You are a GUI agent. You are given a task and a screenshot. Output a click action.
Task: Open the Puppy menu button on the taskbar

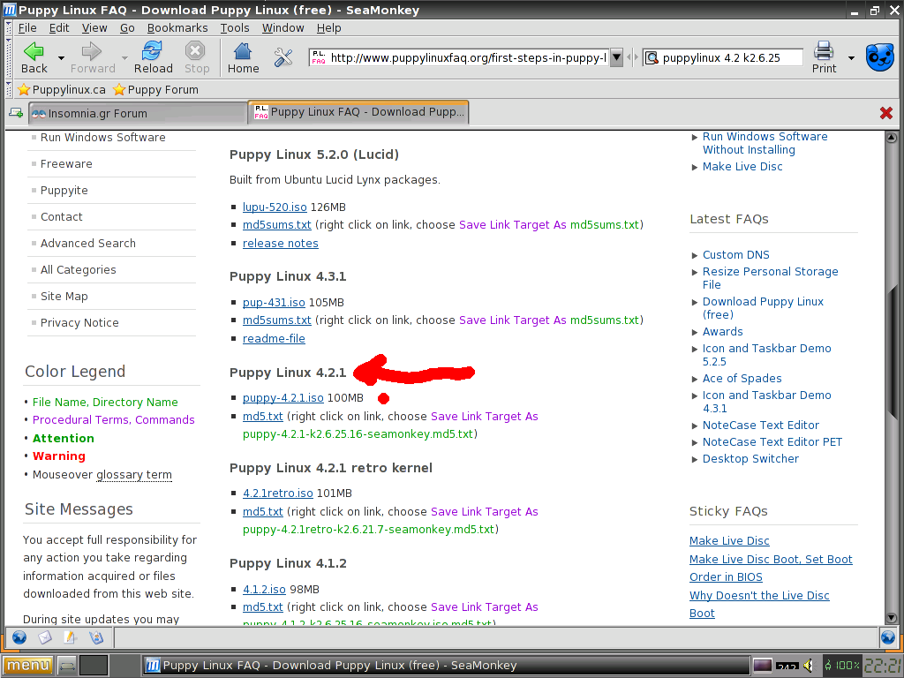[27, 666]
